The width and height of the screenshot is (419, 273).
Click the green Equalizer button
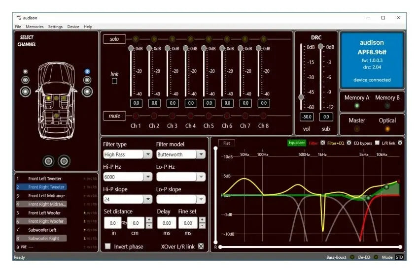[297, 143]
